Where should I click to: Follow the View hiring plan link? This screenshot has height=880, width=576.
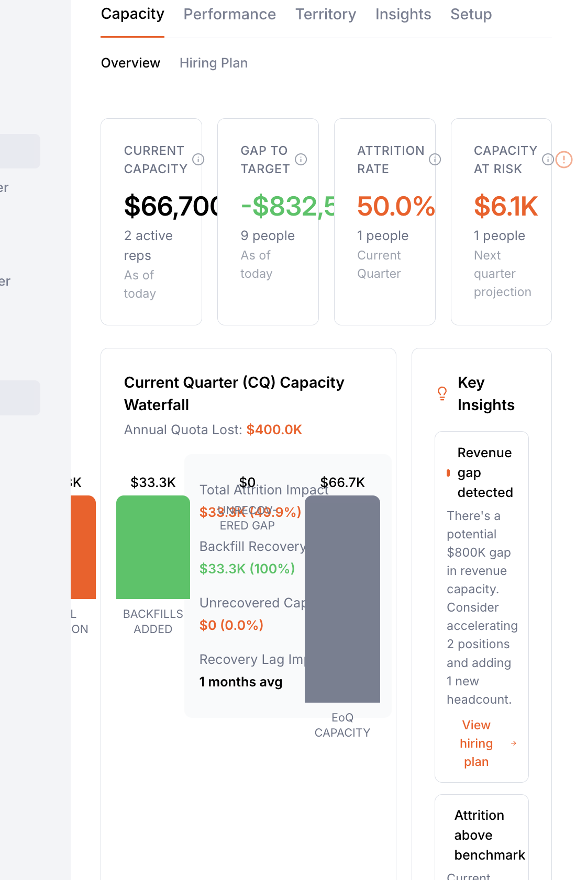(476, 743)
